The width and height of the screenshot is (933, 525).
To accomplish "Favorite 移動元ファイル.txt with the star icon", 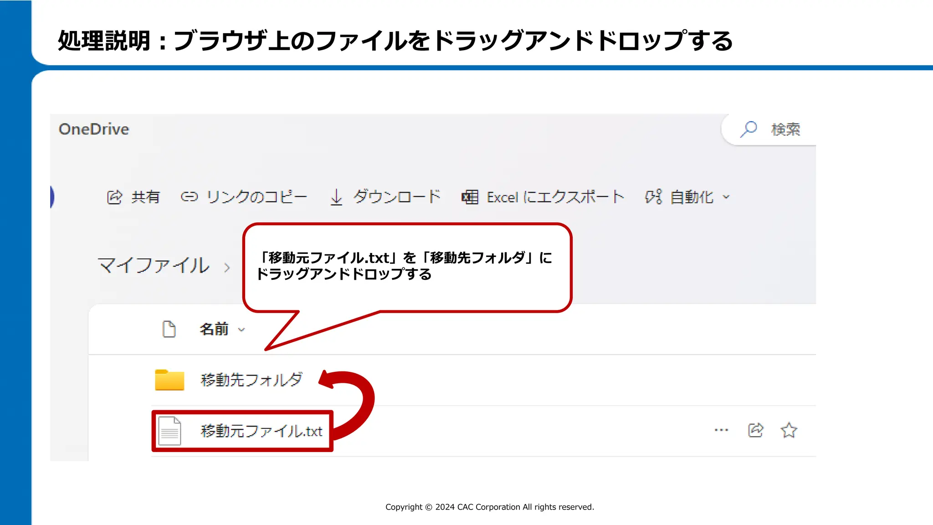I will point(789,430).
